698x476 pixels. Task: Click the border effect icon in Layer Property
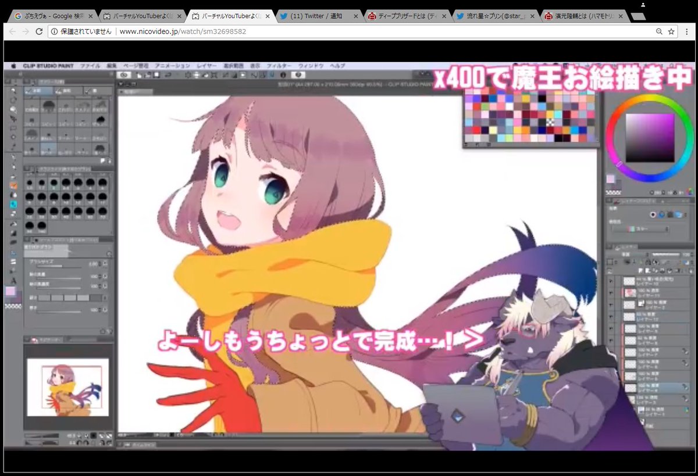click(653, 214)
